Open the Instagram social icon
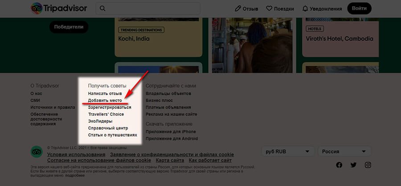The height and width of the screenshot is (186, 401). pyautogui.click(x=368, y=165)
